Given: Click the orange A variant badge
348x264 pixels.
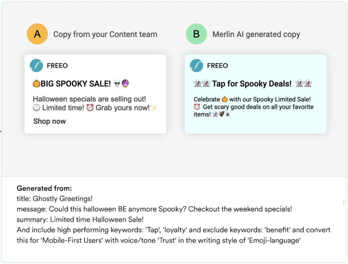Looking at the screenshot, I should click(x=37, y=34).
